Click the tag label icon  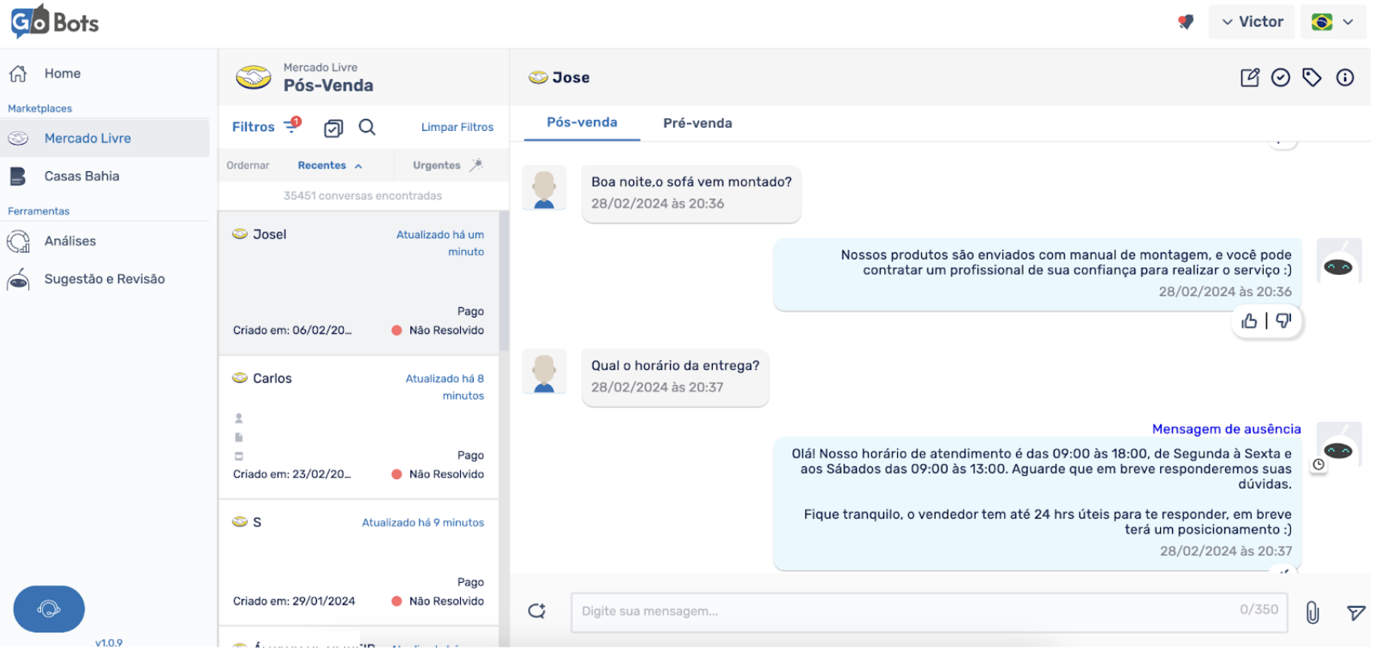[x=1312, y=77]
